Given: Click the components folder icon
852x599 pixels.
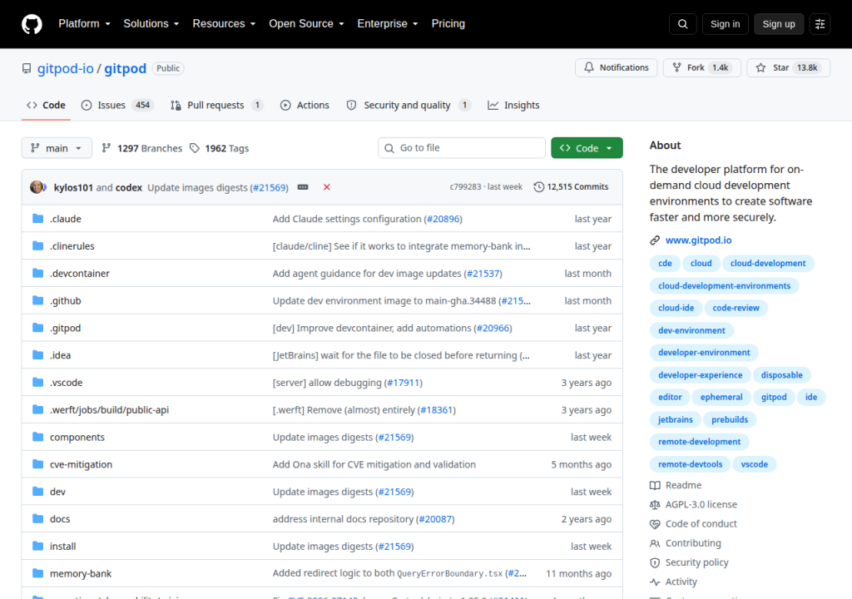Looking at the screenshot, I should pyautogui.click(x=37, y=437).
